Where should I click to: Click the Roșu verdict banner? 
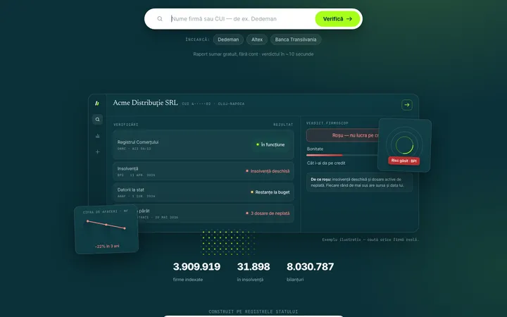coord(343,135)
